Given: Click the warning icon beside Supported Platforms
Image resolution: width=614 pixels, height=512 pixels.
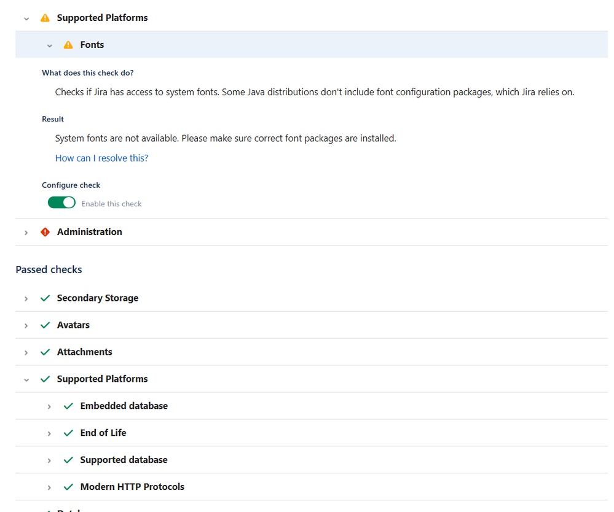Looking at the screenshot, I should pos(45,18).
